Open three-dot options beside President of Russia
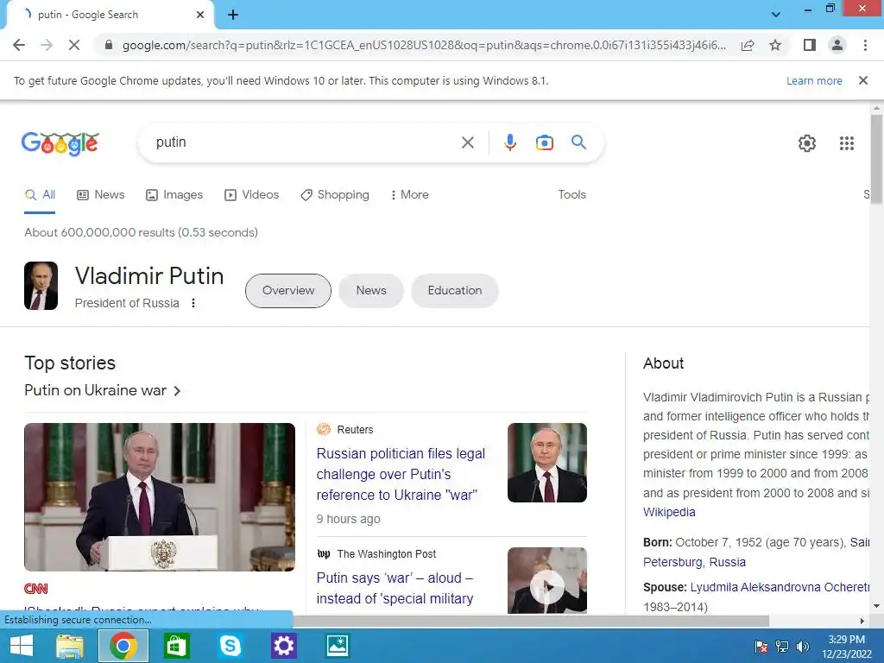This screenshot has width=884, height=663. [x=193, y=303]
